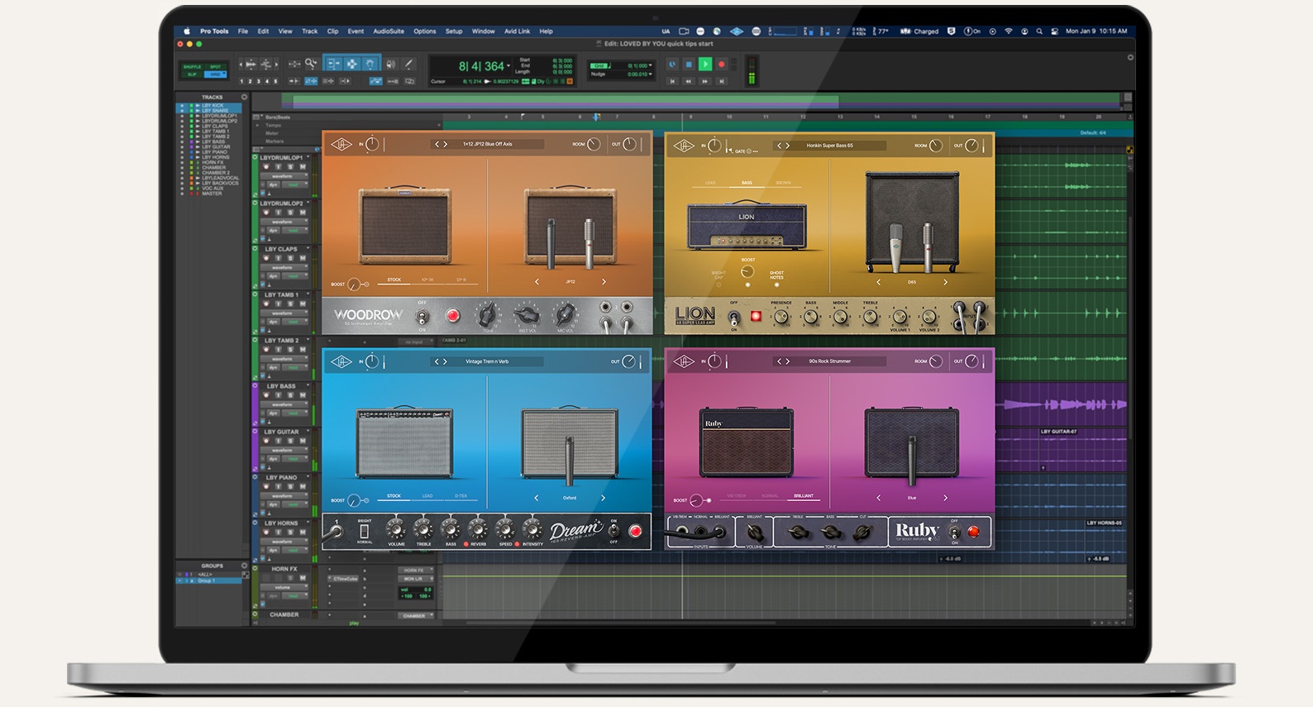Toggle Ghost Notes on the Lion plugin

(776, 284)
